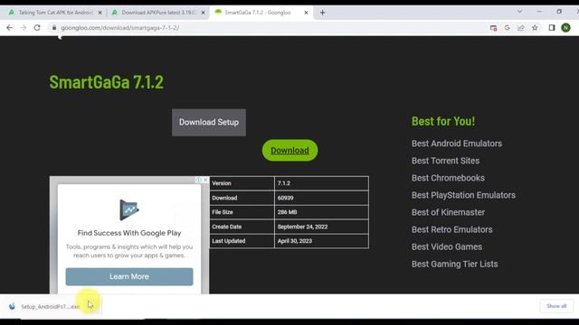Open Best of Kinemaster link

(x=448, y=212)
